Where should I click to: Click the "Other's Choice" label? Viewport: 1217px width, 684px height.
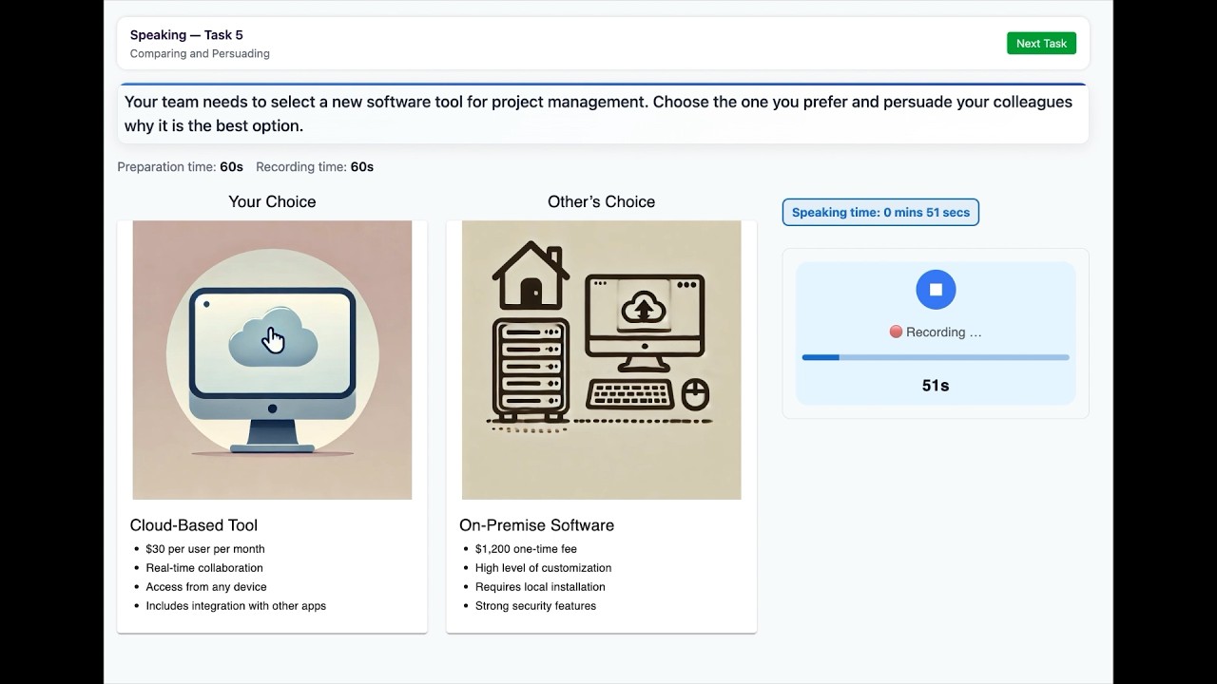(601, 201)
